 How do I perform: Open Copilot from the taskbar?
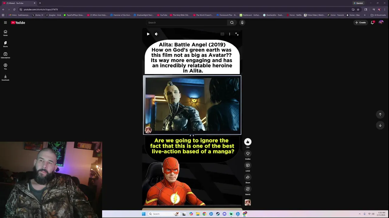coord(191,214)
